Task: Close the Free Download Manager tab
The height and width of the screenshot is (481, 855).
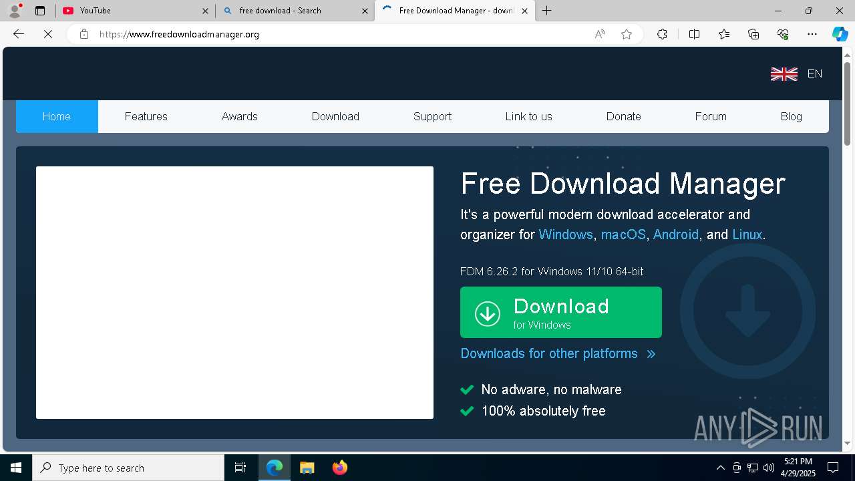Action: click(x=524, y=11)
